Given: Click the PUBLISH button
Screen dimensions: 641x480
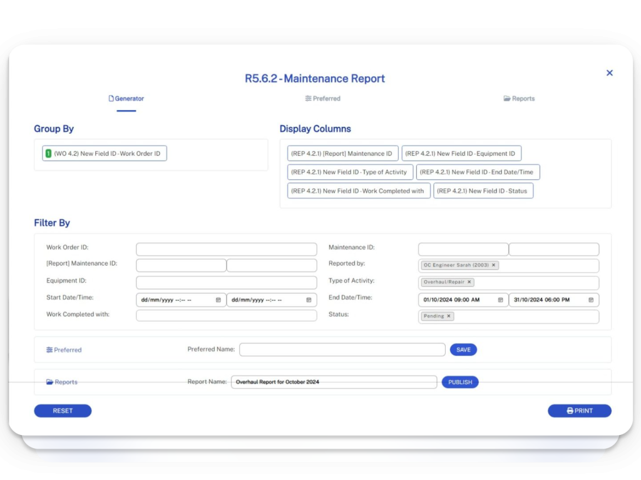Looking at the screenshot, I should click(x=460, y=382).
